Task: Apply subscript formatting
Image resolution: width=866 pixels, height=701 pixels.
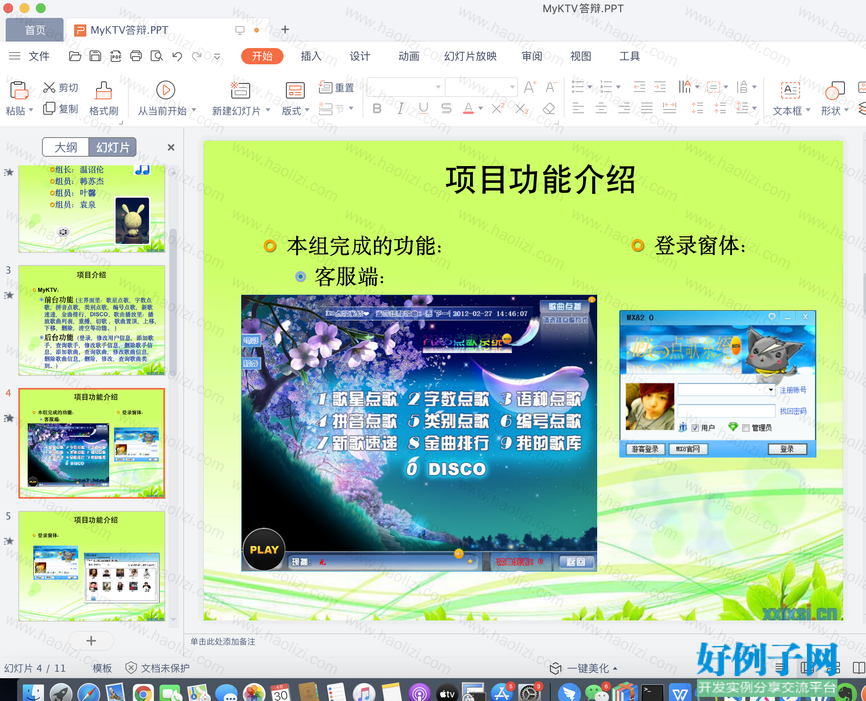Action: 521,109
